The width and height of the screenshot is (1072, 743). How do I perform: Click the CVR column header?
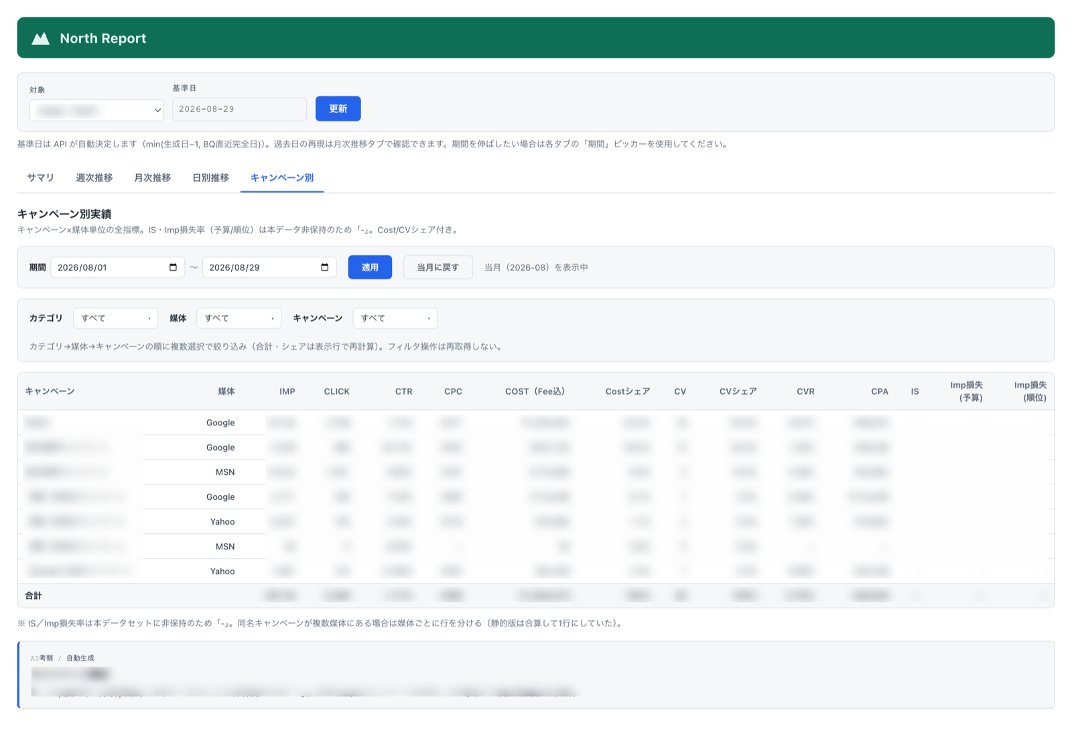(x=806, y=391)
